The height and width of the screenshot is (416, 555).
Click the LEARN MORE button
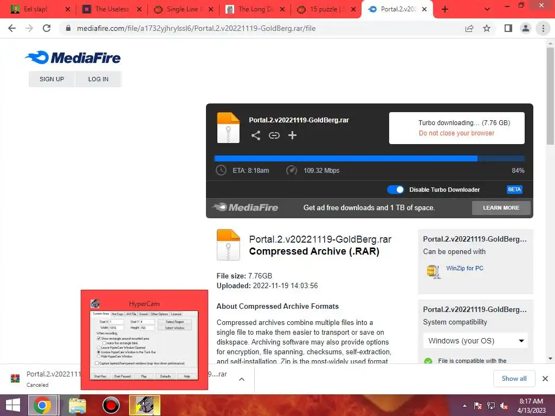click(501, 208)
